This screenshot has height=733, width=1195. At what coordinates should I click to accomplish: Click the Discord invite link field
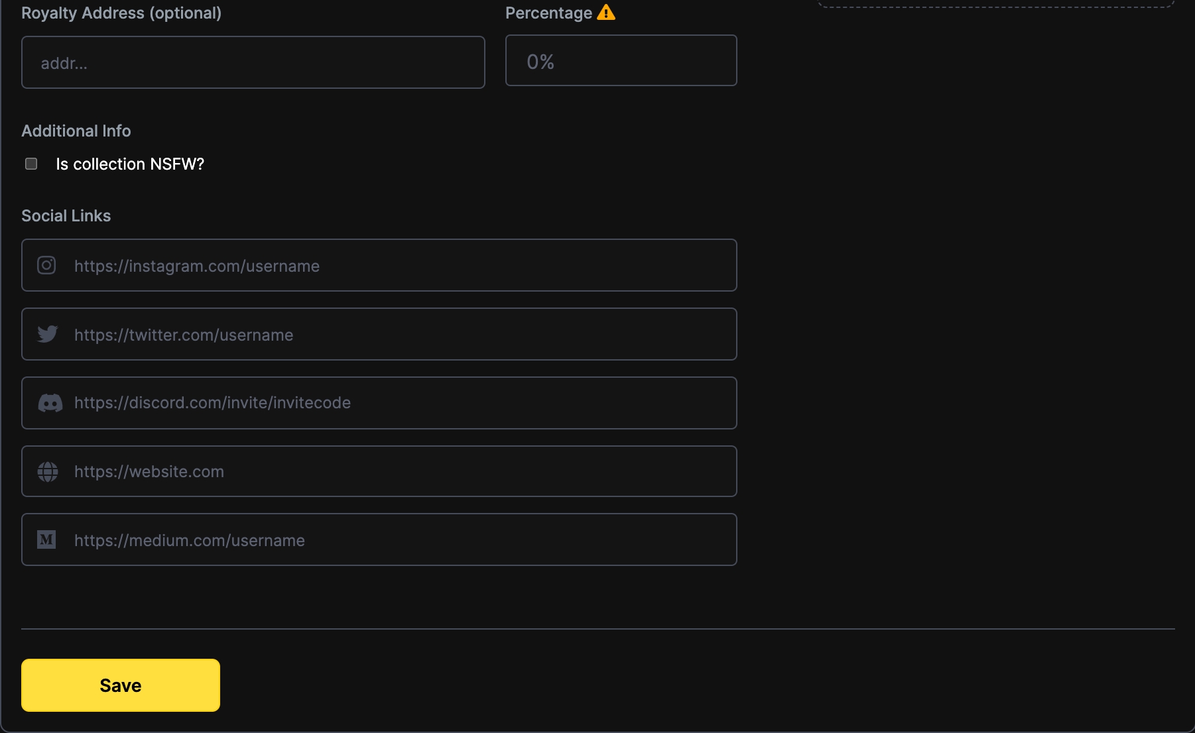point(398,403)
